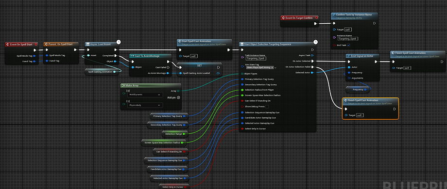Click the Selection Radius from Player input pin
Image resolution: width=447 pixels, height=189 pixels.
click(242, 90)
